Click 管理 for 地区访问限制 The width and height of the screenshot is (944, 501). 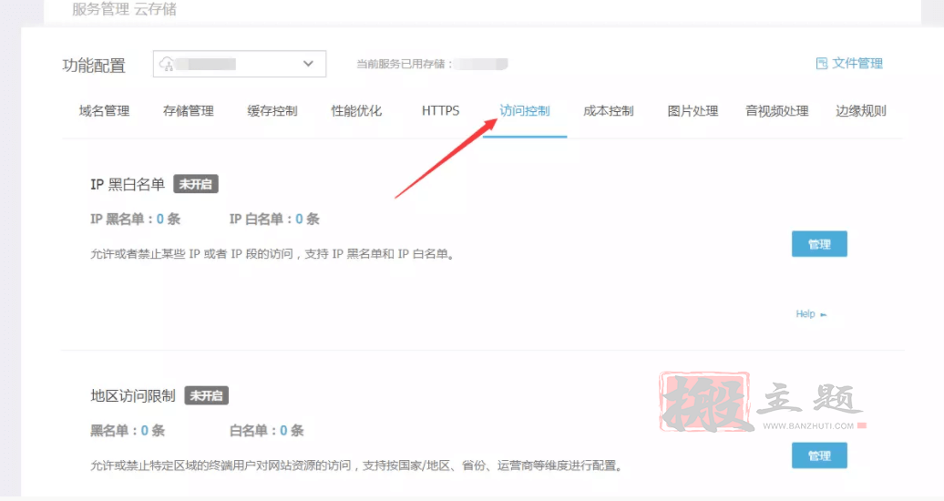point(819,455)
